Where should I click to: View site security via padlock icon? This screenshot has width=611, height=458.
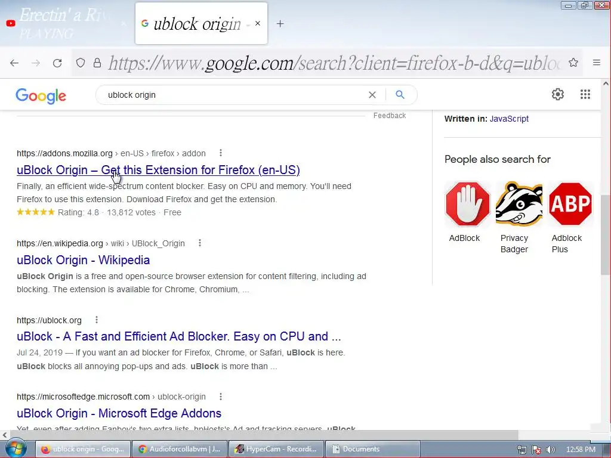point(97,63)
